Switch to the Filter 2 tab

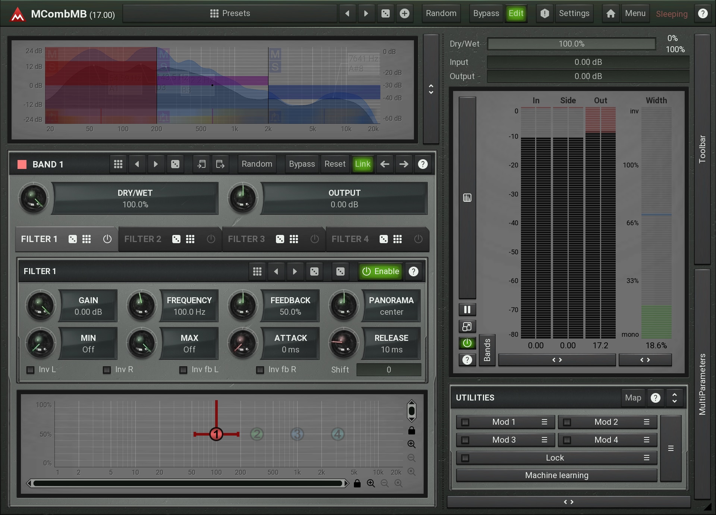tap(143, 239)
